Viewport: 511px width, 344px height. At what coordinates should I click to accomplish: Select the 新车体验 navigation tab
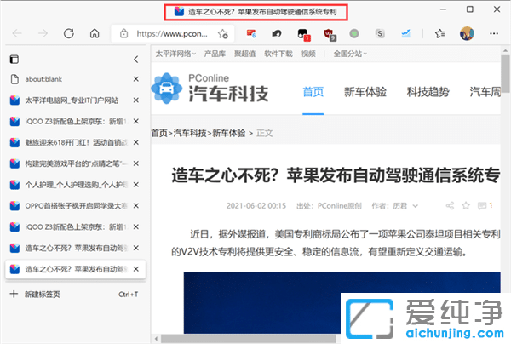click(x=365, y=92)
